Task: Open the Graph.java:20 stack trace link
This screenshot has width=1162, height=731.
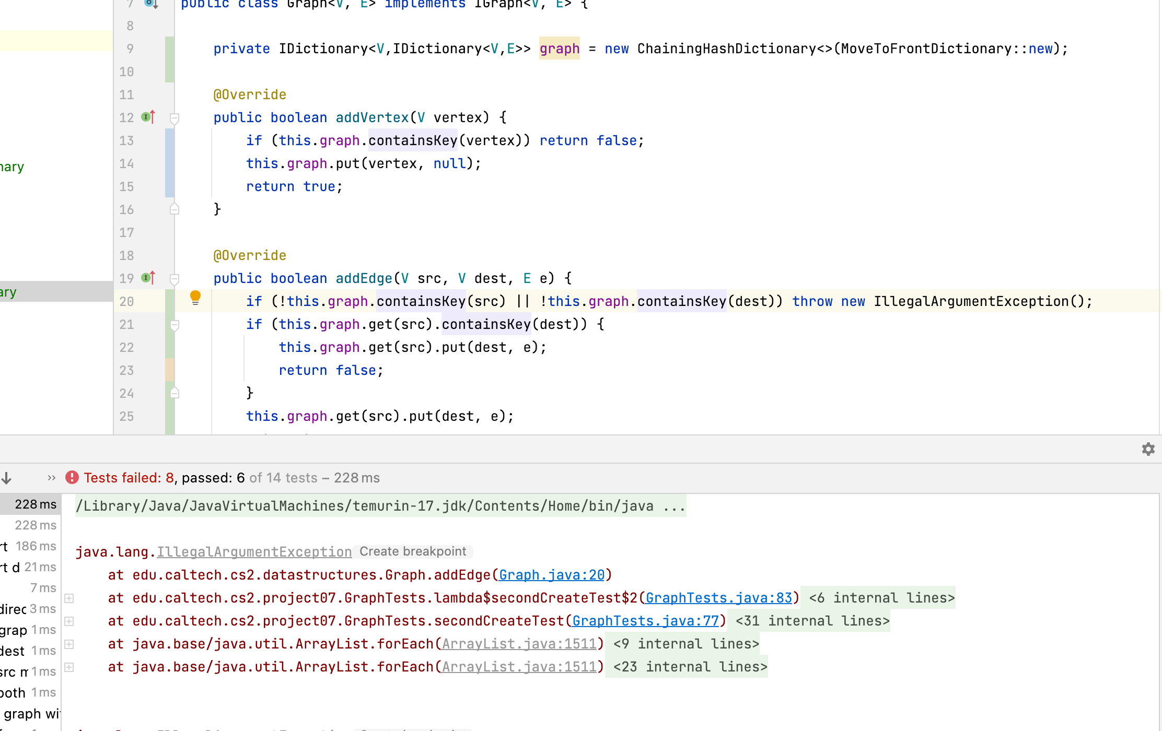Action: [x=551, y=575]
